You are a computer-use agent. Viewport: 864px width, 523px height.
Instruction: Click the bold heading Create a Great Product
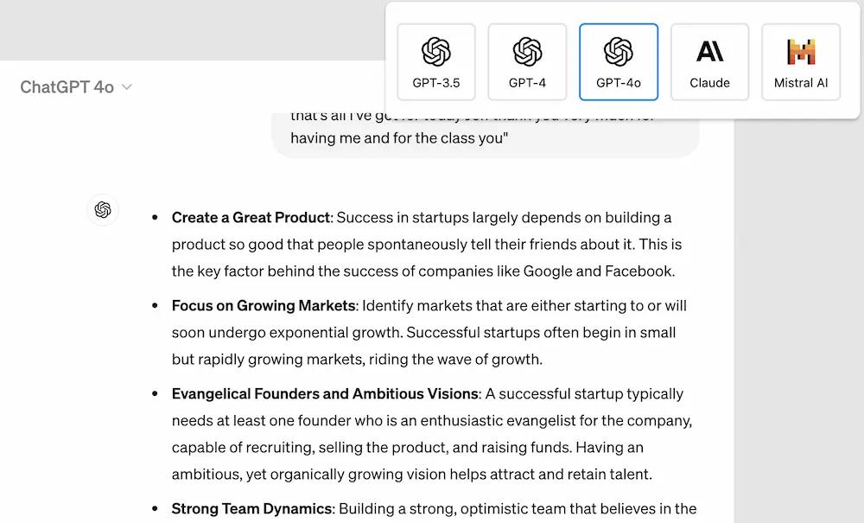coord(251,218)
